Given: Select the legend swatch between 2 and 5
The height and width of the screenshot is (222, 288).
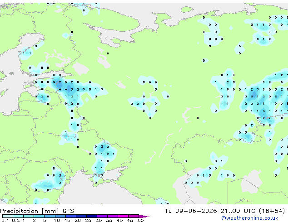Looking at the screenshot, I should tap(39, 216).
